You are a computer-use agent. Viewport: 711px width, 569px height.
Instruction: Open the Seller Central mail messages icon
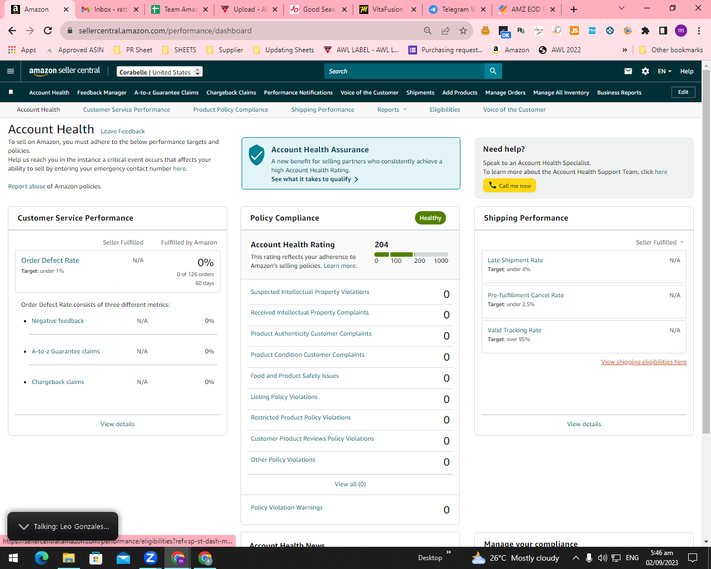click(x=628, y=71)
